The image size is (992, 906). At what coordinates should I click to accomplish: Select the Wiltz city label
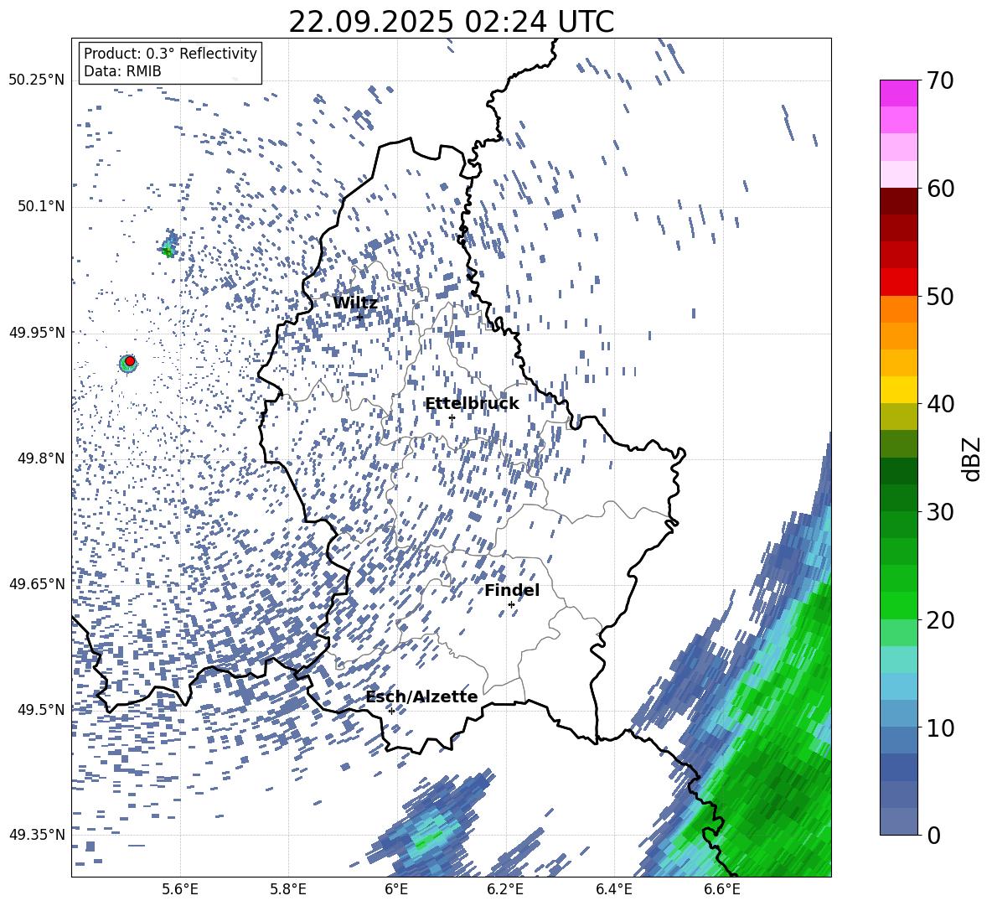[x=355, y=303]
